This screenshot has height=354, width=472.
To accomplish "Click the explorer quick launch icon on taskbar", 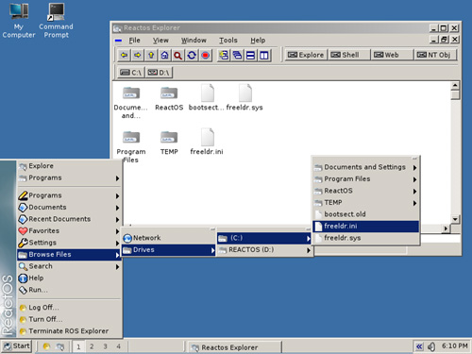I will point(59,346).
